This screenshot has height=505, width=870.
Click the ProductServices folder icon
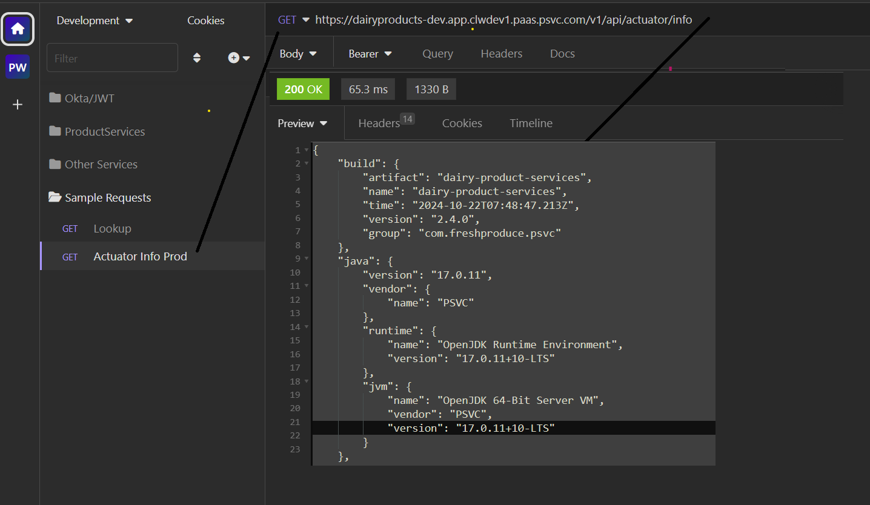tap(55, 131)
